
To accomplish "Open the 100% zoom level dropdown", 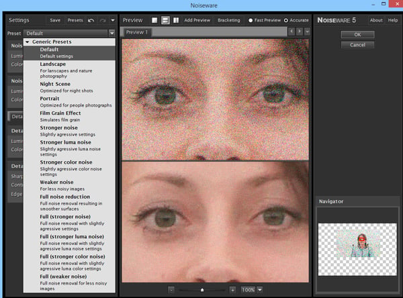I will (x=260, y=290).
